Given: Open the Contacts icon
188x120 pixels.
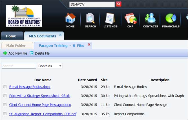Looking at the screenshot, I should click(150, 20).
